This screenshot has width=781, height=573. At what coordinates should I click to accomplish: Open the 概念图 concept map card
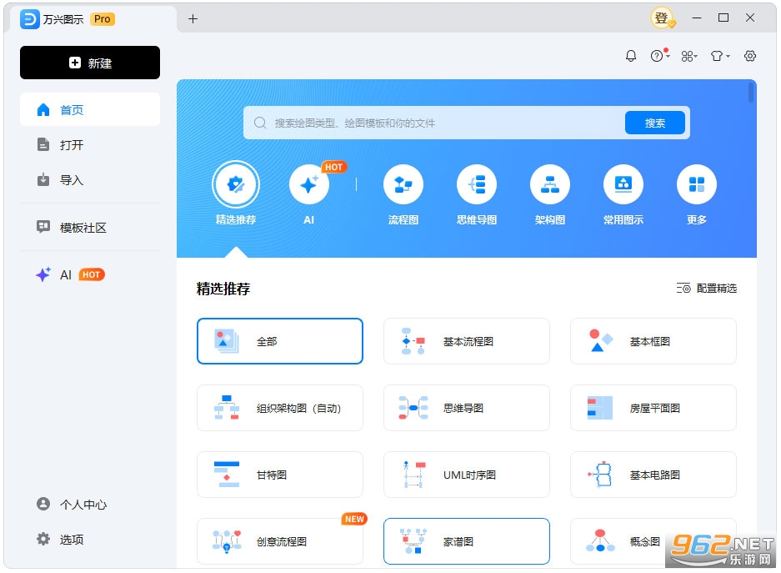pyautogui.click(x=653, y=541)
